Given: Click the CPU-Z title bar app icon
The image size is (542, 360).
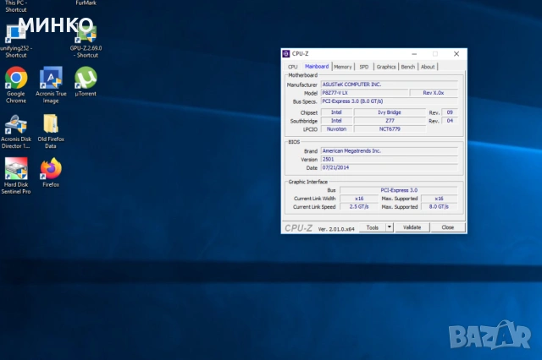Looking at the screenshot, I should 286,54.
